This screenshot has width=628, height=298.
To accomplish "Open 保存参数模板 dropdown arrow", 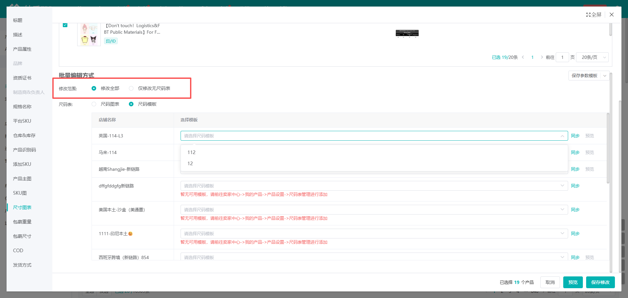I will point(605,76).
